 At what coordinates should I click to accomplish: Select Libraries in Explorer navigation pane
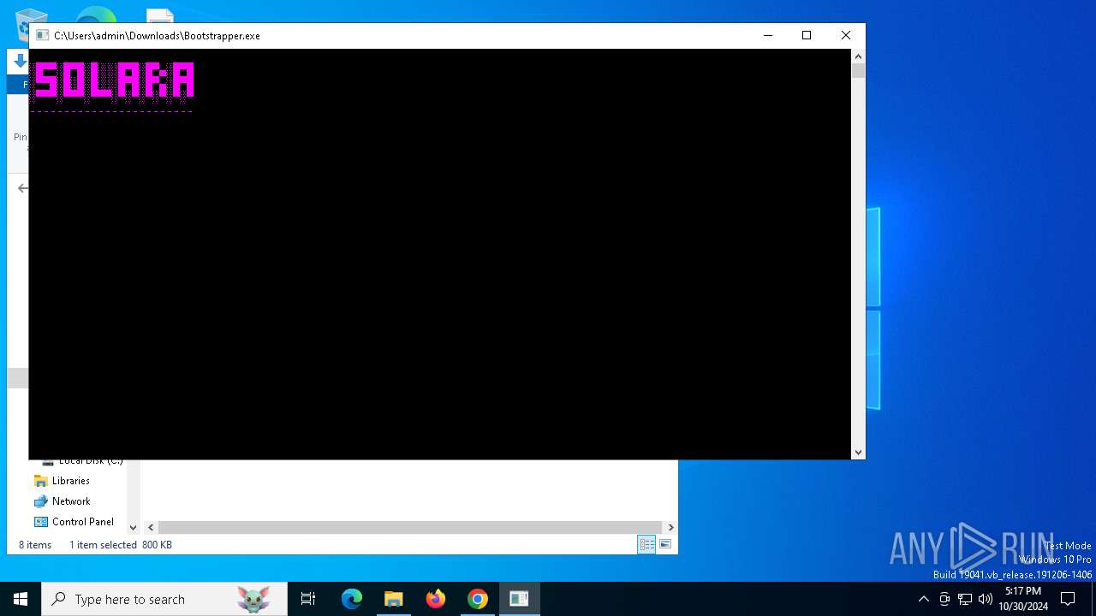[70, 481]
